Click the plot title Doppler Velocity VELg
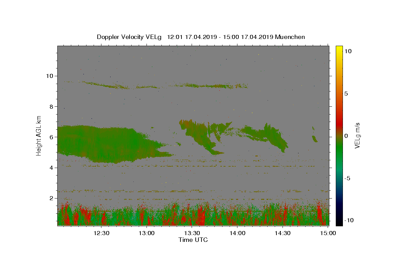The width and height of the screenshot is (407, 271). 130,37
